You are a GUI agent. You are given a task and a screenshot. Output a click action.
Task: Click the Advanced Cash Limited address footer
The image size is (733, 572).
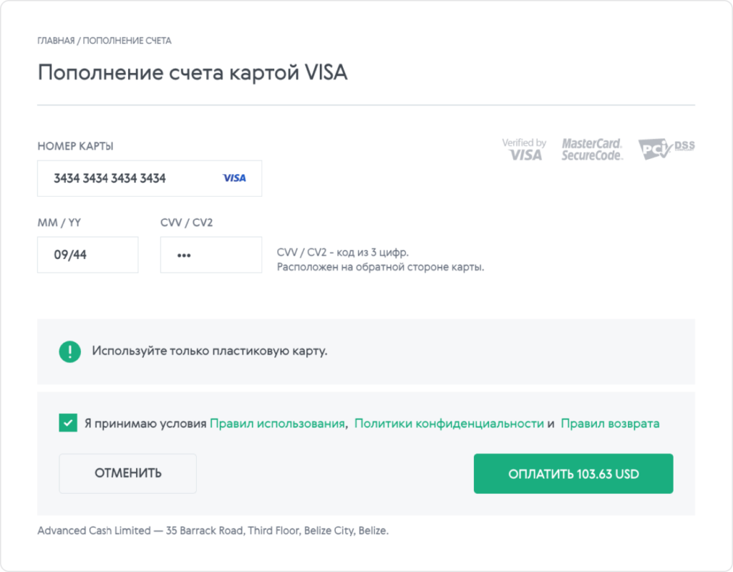point(213,531)
